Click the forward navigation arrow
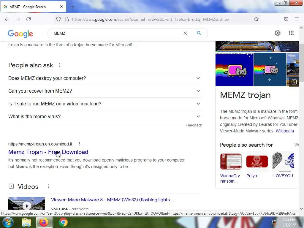304x228 pixels. pyautogui.click(x=18, y=19)
